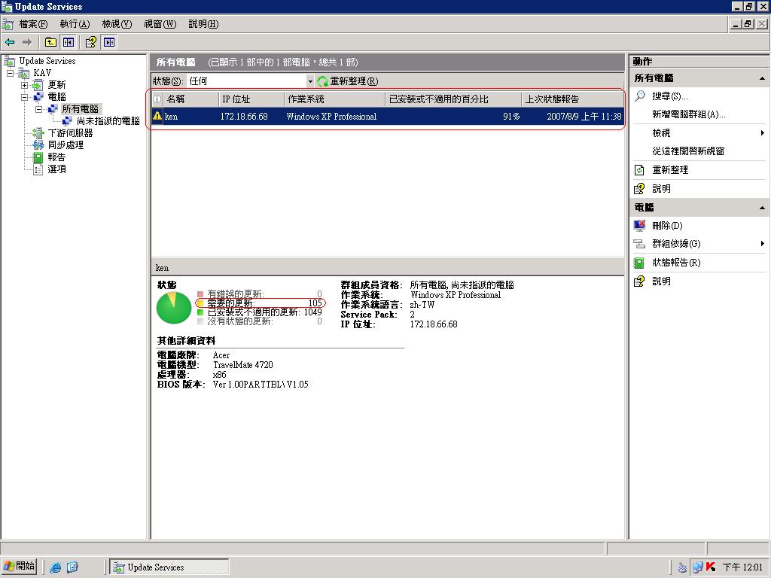
Task: Click the 群組依據(G) icon
Action: coord(639,244)
